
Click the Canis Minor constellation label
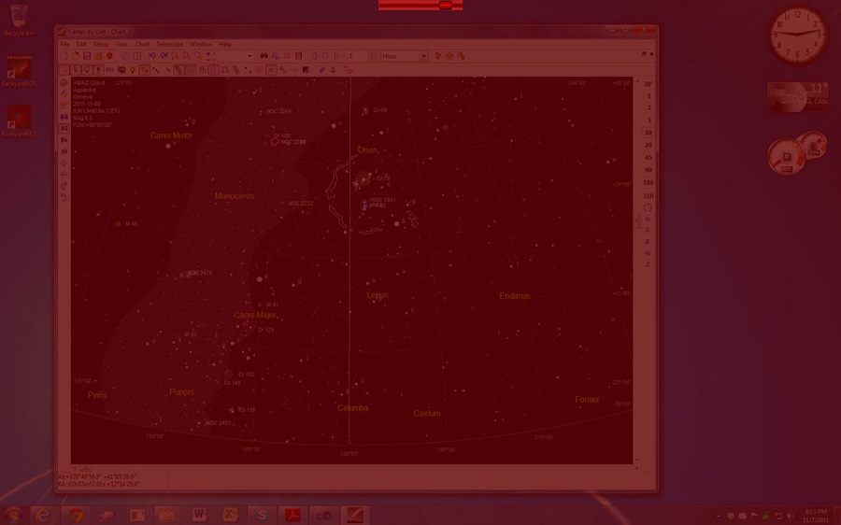pyautogui.click(x=171, y=135)
